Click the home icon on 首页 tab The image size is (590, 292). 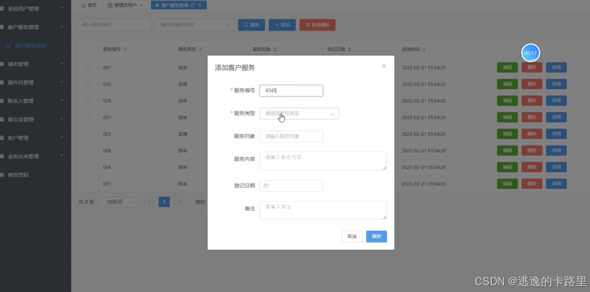tap(83, 5)
